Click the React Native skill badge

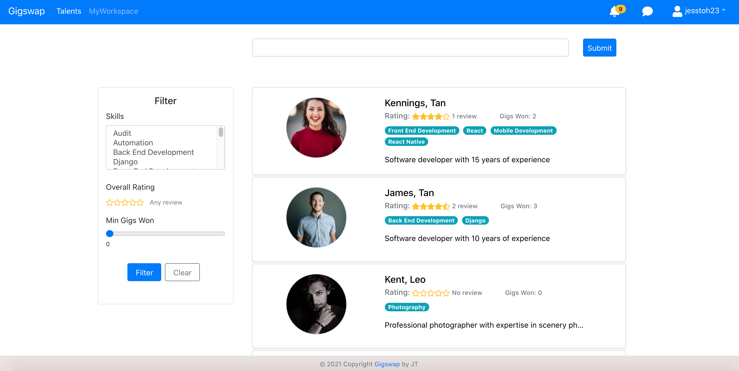click(x=406, y=142)
